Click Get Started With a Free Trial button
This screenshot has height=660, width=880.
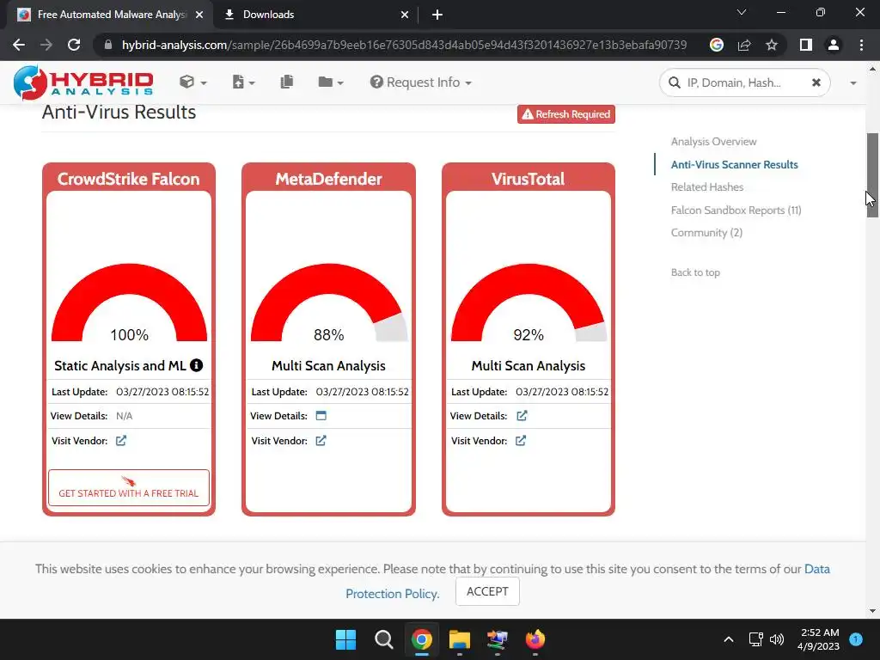129,488
